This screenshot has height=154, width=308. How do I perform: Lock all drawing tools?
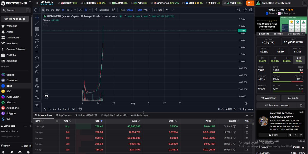[x=37, y=92]
